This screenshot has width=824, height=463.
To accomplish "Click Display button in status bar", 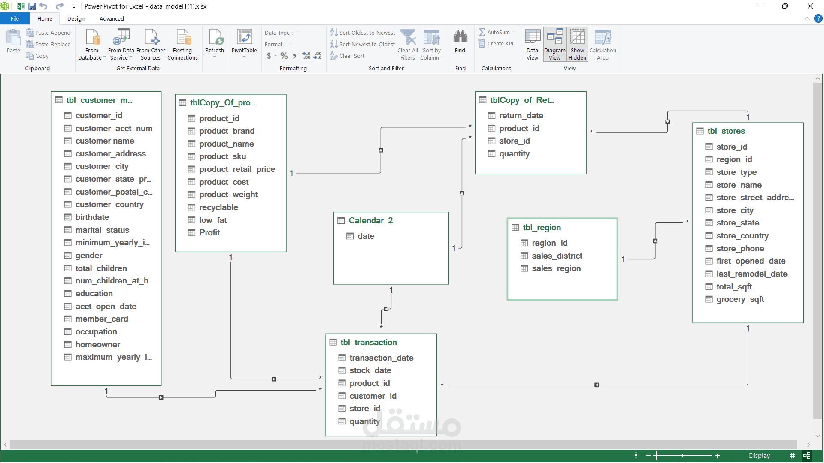I will [759, 456].
